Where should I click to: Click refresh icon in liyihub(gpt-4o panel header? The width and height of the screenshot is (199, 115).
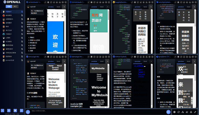(94, 57)
